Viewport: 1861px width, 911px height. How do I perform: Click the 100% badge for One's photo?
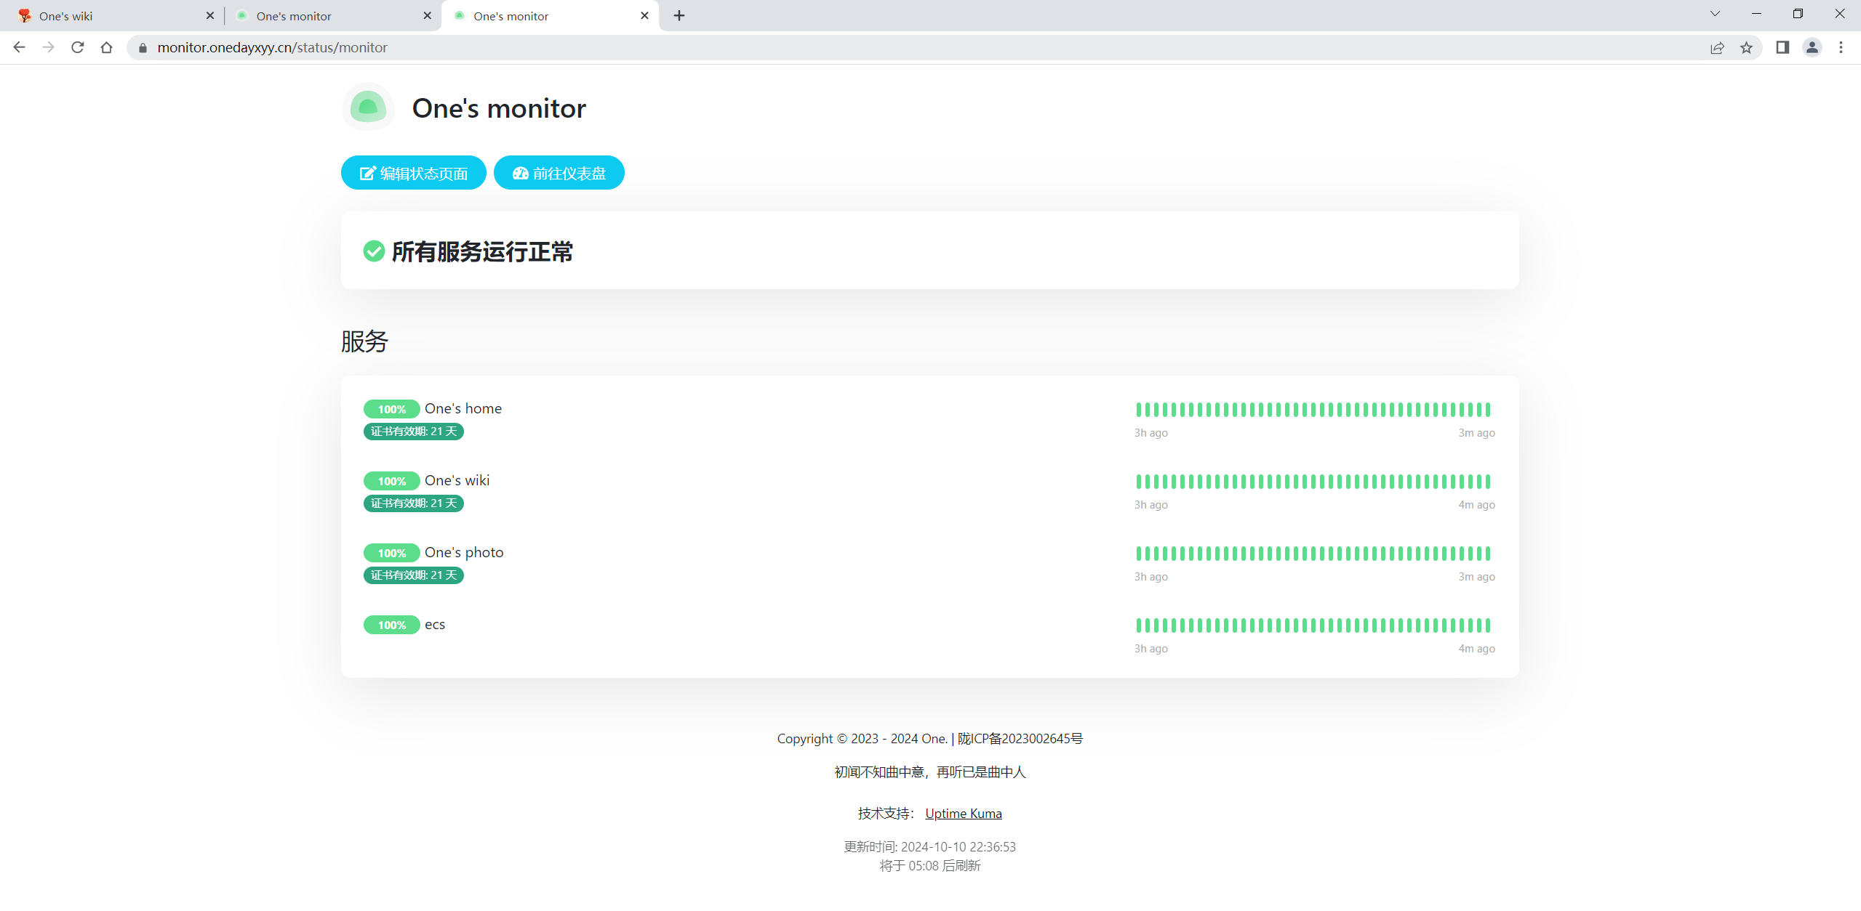pyautogui.click(x=391, y=553)
